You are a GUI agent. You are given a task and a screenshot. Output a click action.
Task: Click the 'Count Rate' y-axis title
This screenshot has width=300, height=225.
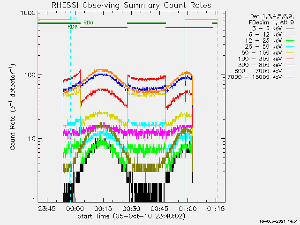click(x=12, y=107)
